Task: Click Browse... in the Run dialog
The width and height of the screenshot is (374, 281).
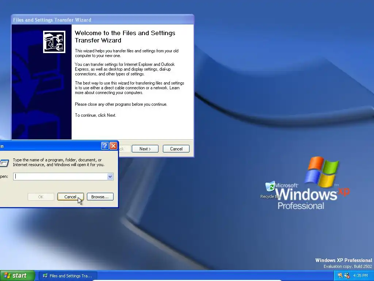Action: coord(100,197)
